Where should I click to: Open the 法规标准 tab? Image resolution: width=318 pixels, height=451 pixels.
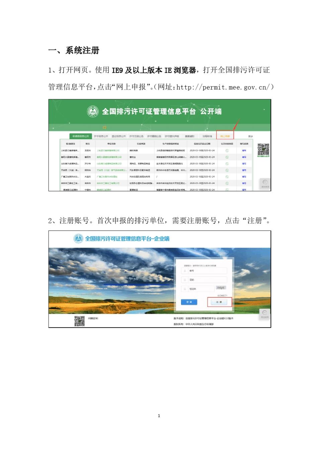tap(207, 137)
